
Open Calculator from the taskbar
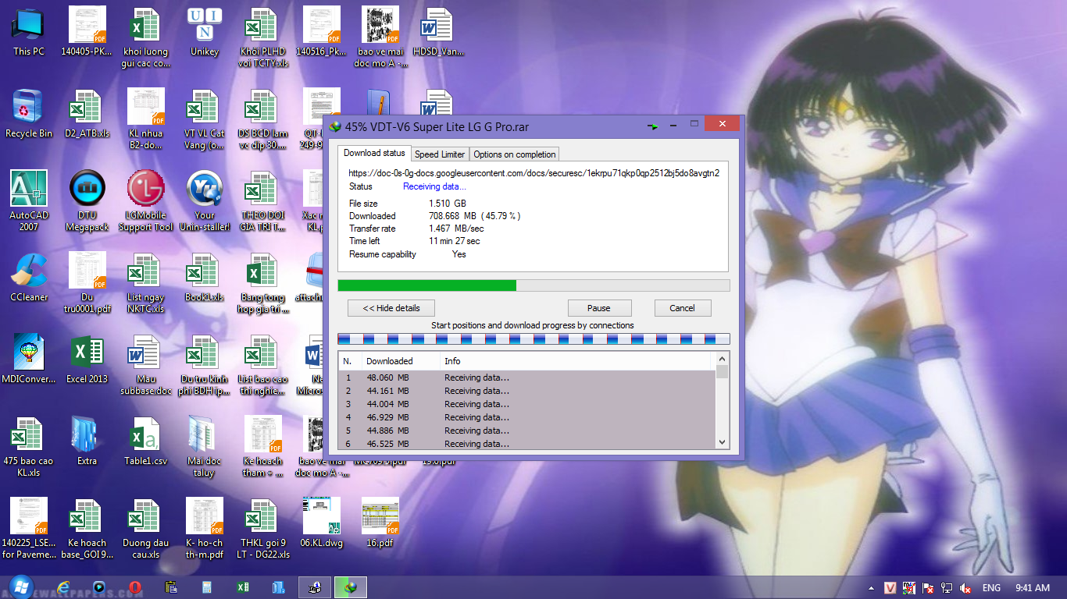(207, 587)
